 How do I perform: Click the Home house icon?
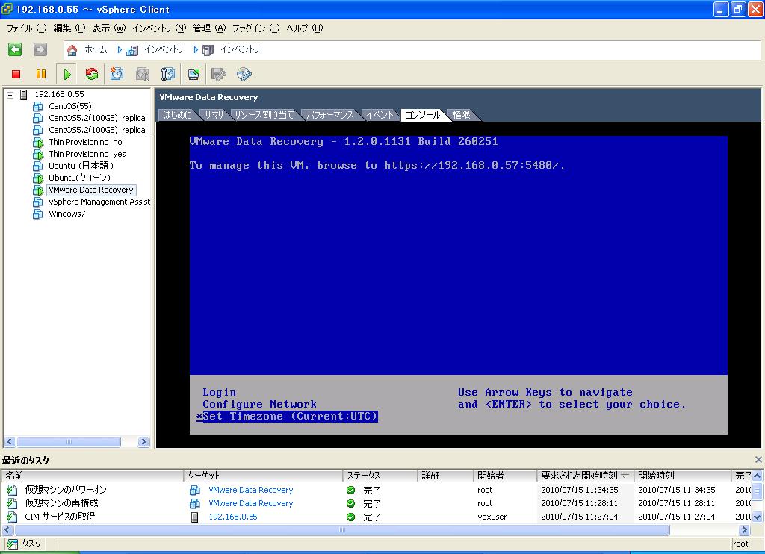coord(72,50)
